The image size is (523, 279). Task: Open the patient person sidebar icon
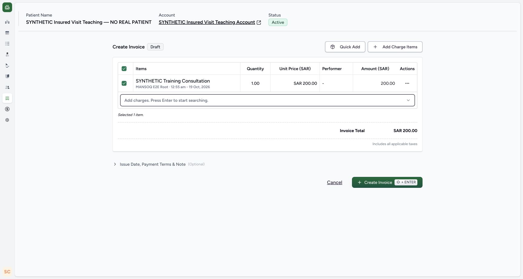pos(7,55)
